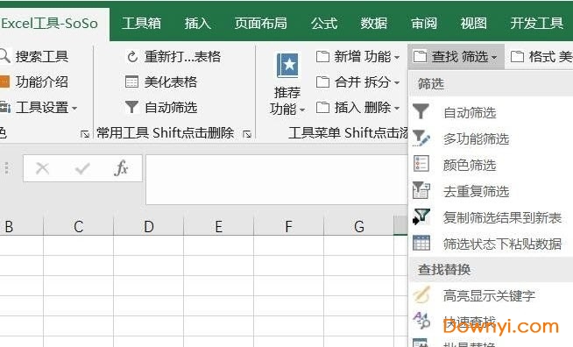Click the 美化表格 table icon
Viewport: 573px width, 347px height.
pos(131,81)
